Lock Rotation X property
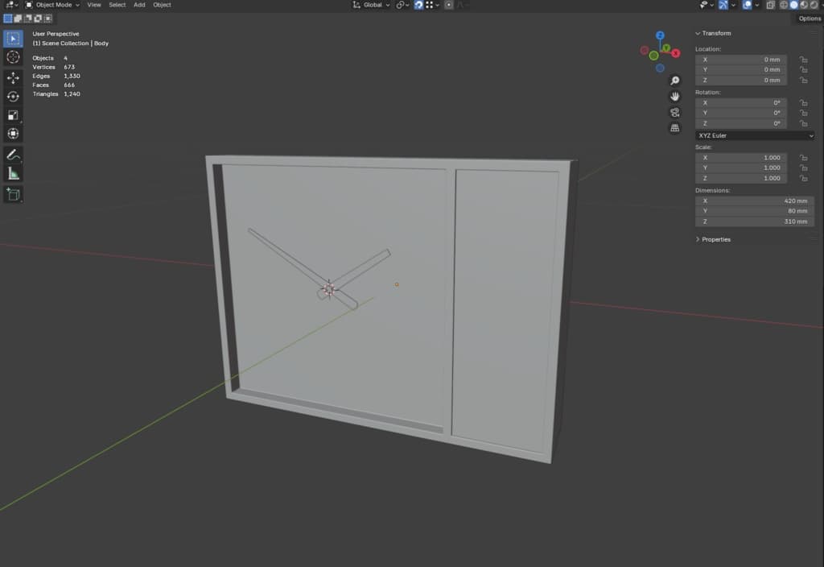 804,102
